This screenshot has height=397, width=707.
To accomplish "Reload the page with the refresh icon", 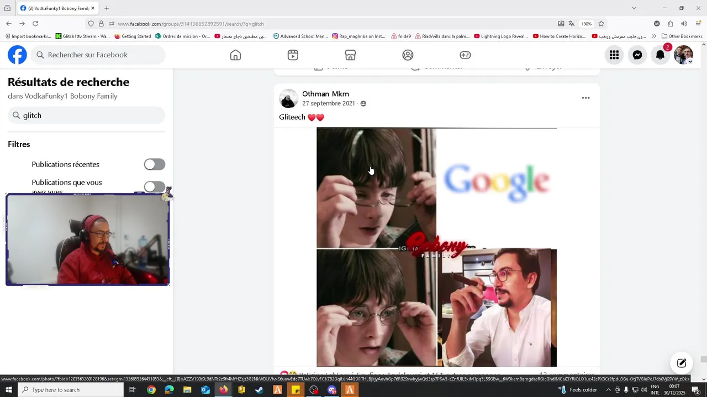I will [35, 24].
